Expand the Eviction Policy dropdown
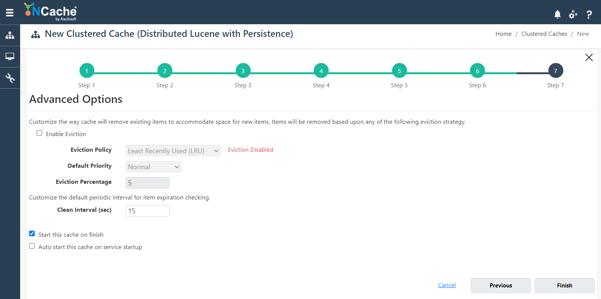Screen dimensions: 601x299 173,151
